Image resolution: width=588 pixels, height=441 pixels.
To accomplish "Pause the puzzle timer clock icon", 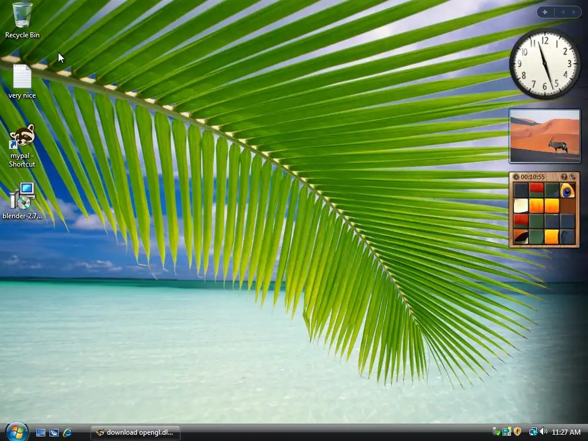I will pos(516,177).
